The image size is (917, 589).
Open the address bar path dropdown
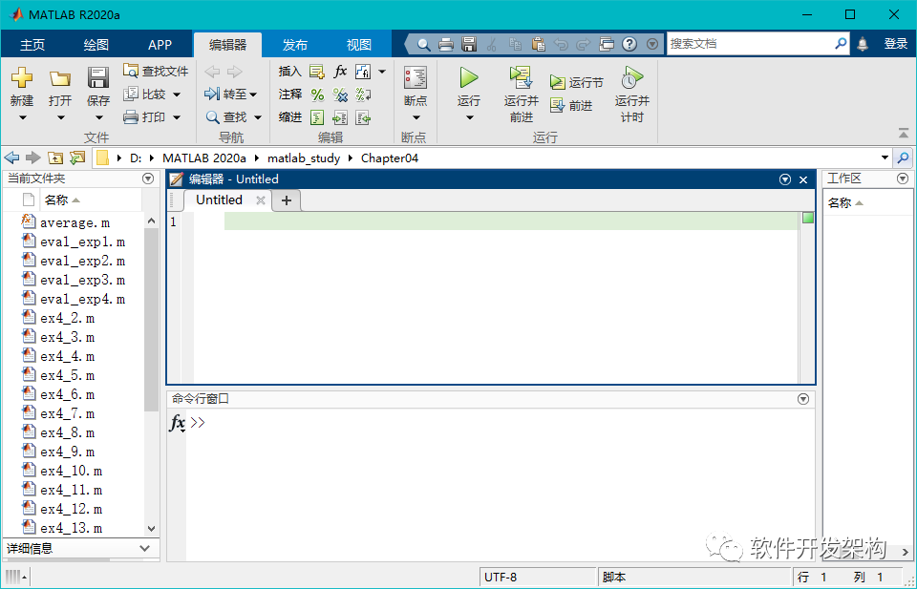click(x=885, y=158)
